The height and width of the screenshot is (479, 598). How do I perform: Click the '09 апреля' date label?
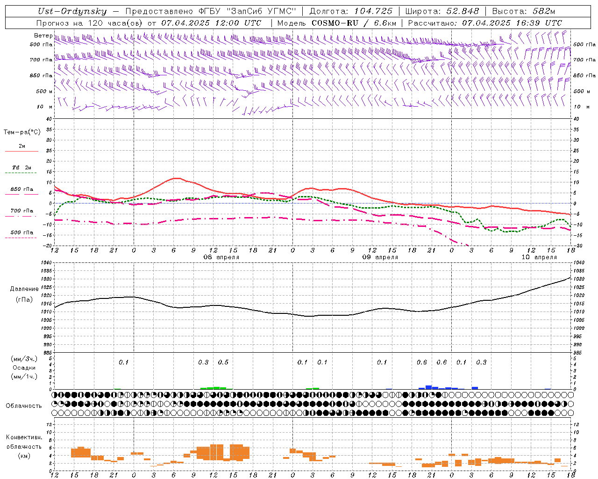tap(380, 257)
